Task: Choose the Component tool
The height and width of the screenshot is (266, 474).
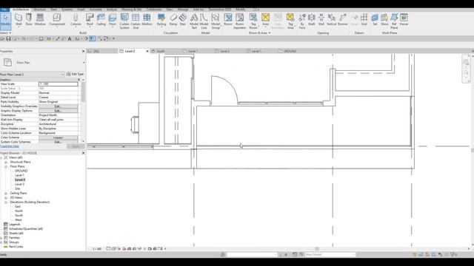Action: click(x=57, y=20)
